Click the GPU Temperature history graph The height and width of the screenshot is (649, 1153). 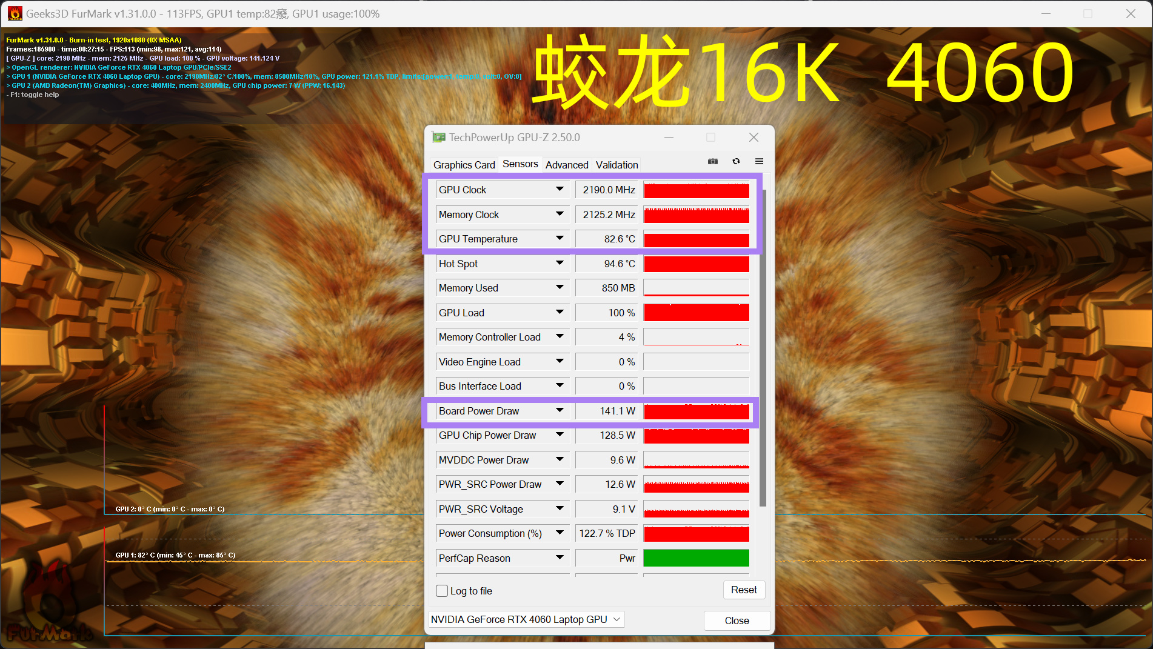coord(697,239)
